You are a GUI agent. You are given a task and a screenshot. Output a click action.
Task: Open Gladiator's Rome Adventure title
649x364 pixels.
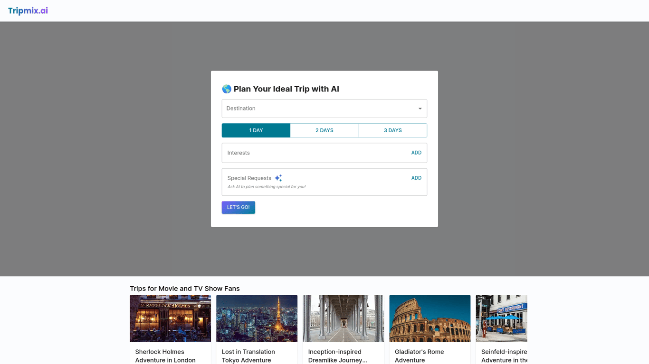coord(420,356)
